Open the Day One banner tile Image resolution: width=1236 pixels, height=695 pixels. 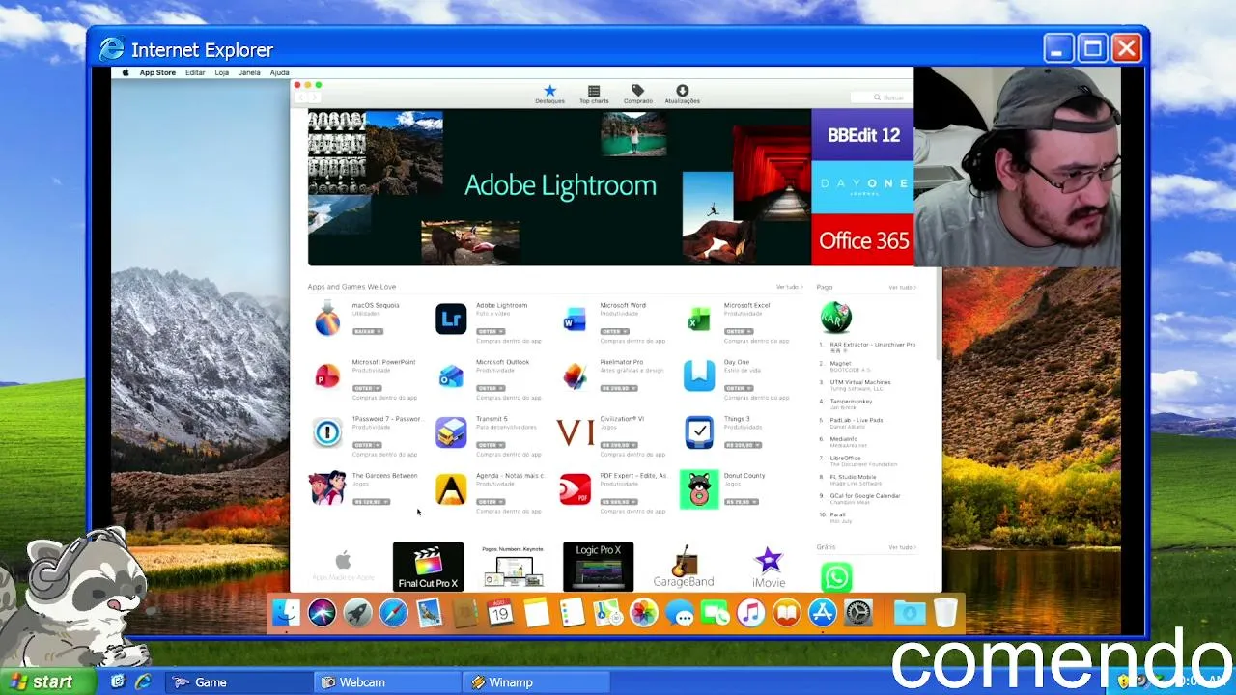point(862,187)
